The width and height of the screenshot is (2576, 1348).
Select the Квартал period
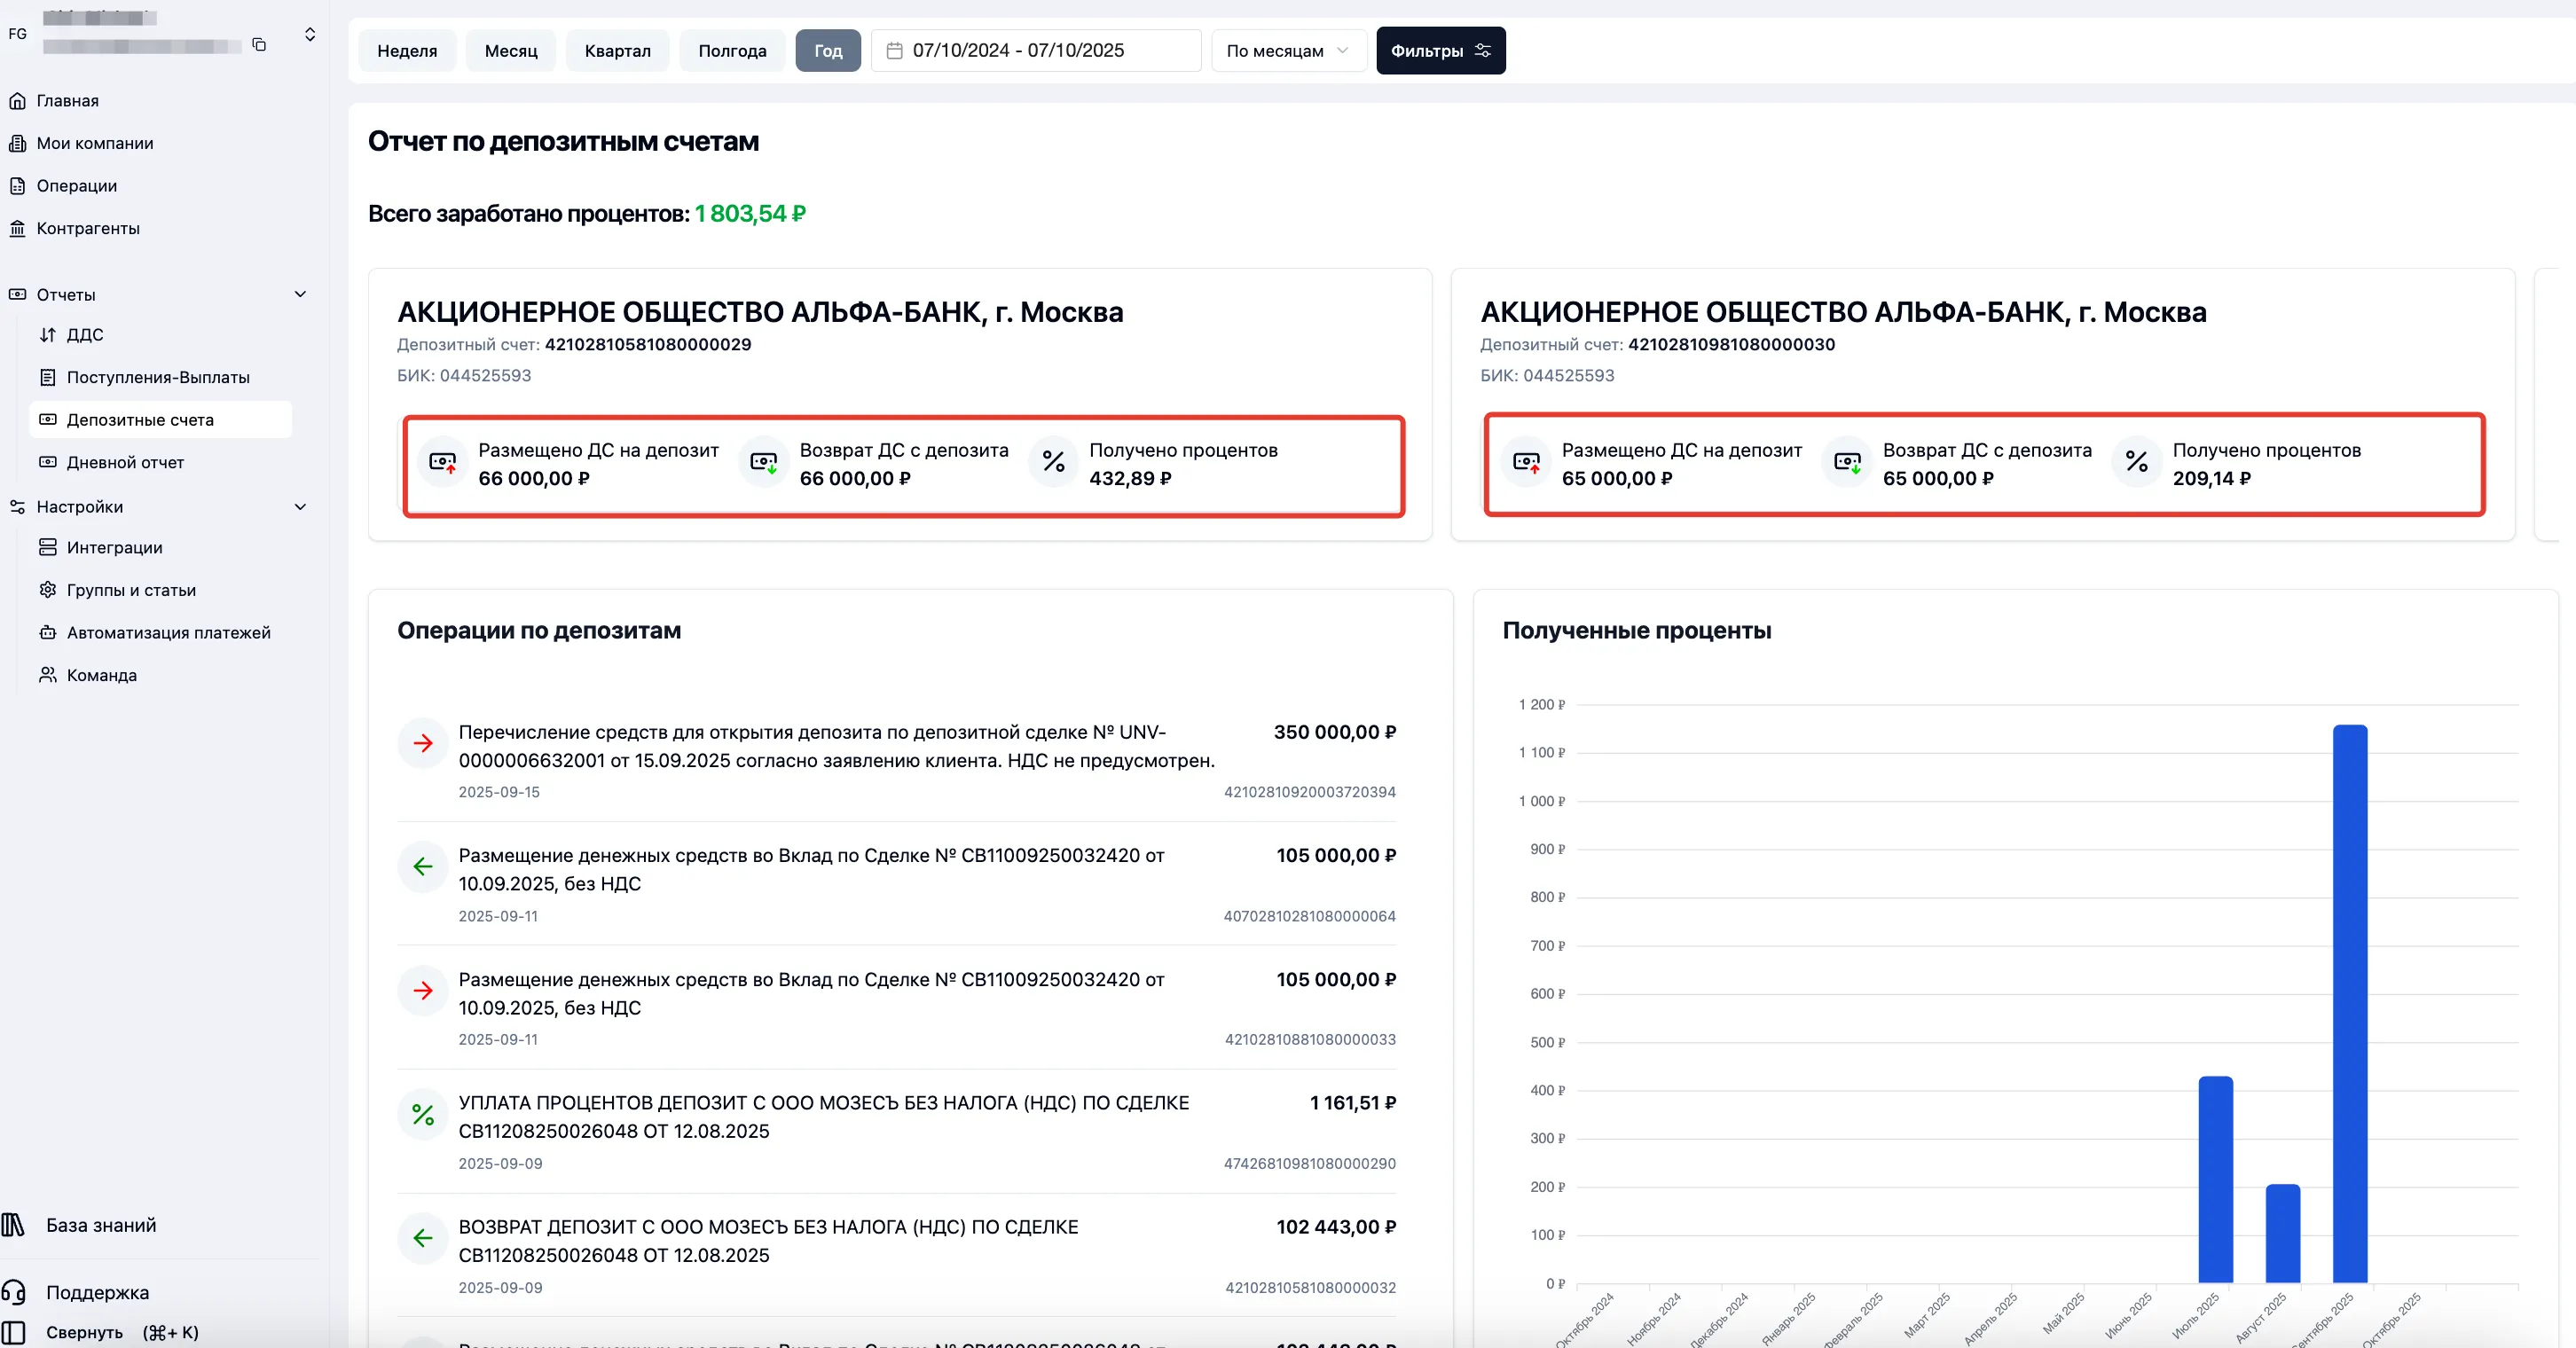click(x=617, y=50)
